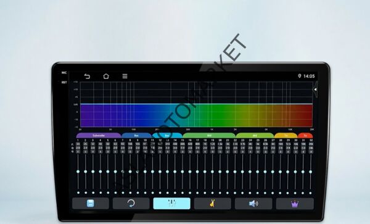Select the highlighted equalizer sliders tab
370x224 pixels.
[x=171, y=203]
